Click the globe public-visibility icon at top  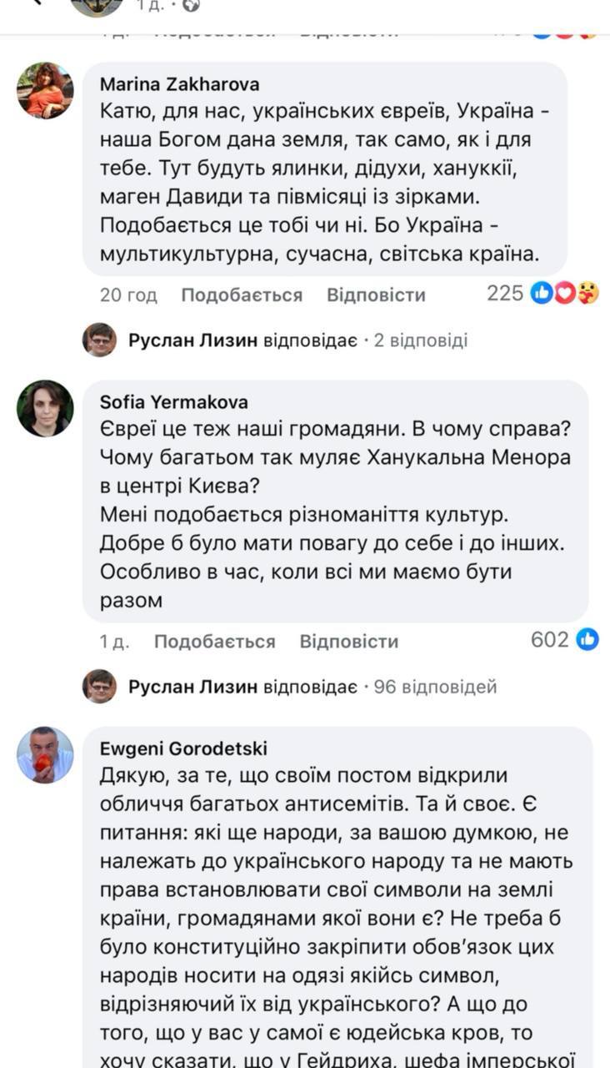[191, 7]
